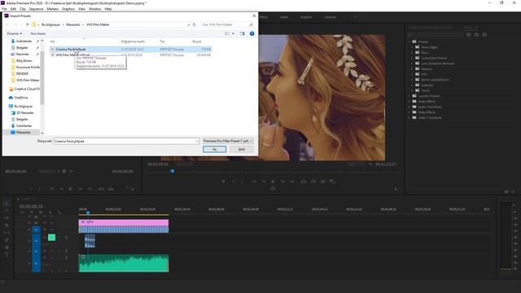Expand the Video Effects folder
Image resolution: width=521 pixels, height=293 pixels.
[409, 112]
